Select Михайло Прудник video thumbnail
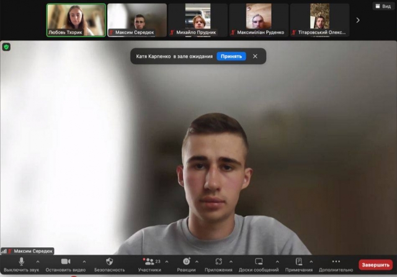 tap(198, 20)
